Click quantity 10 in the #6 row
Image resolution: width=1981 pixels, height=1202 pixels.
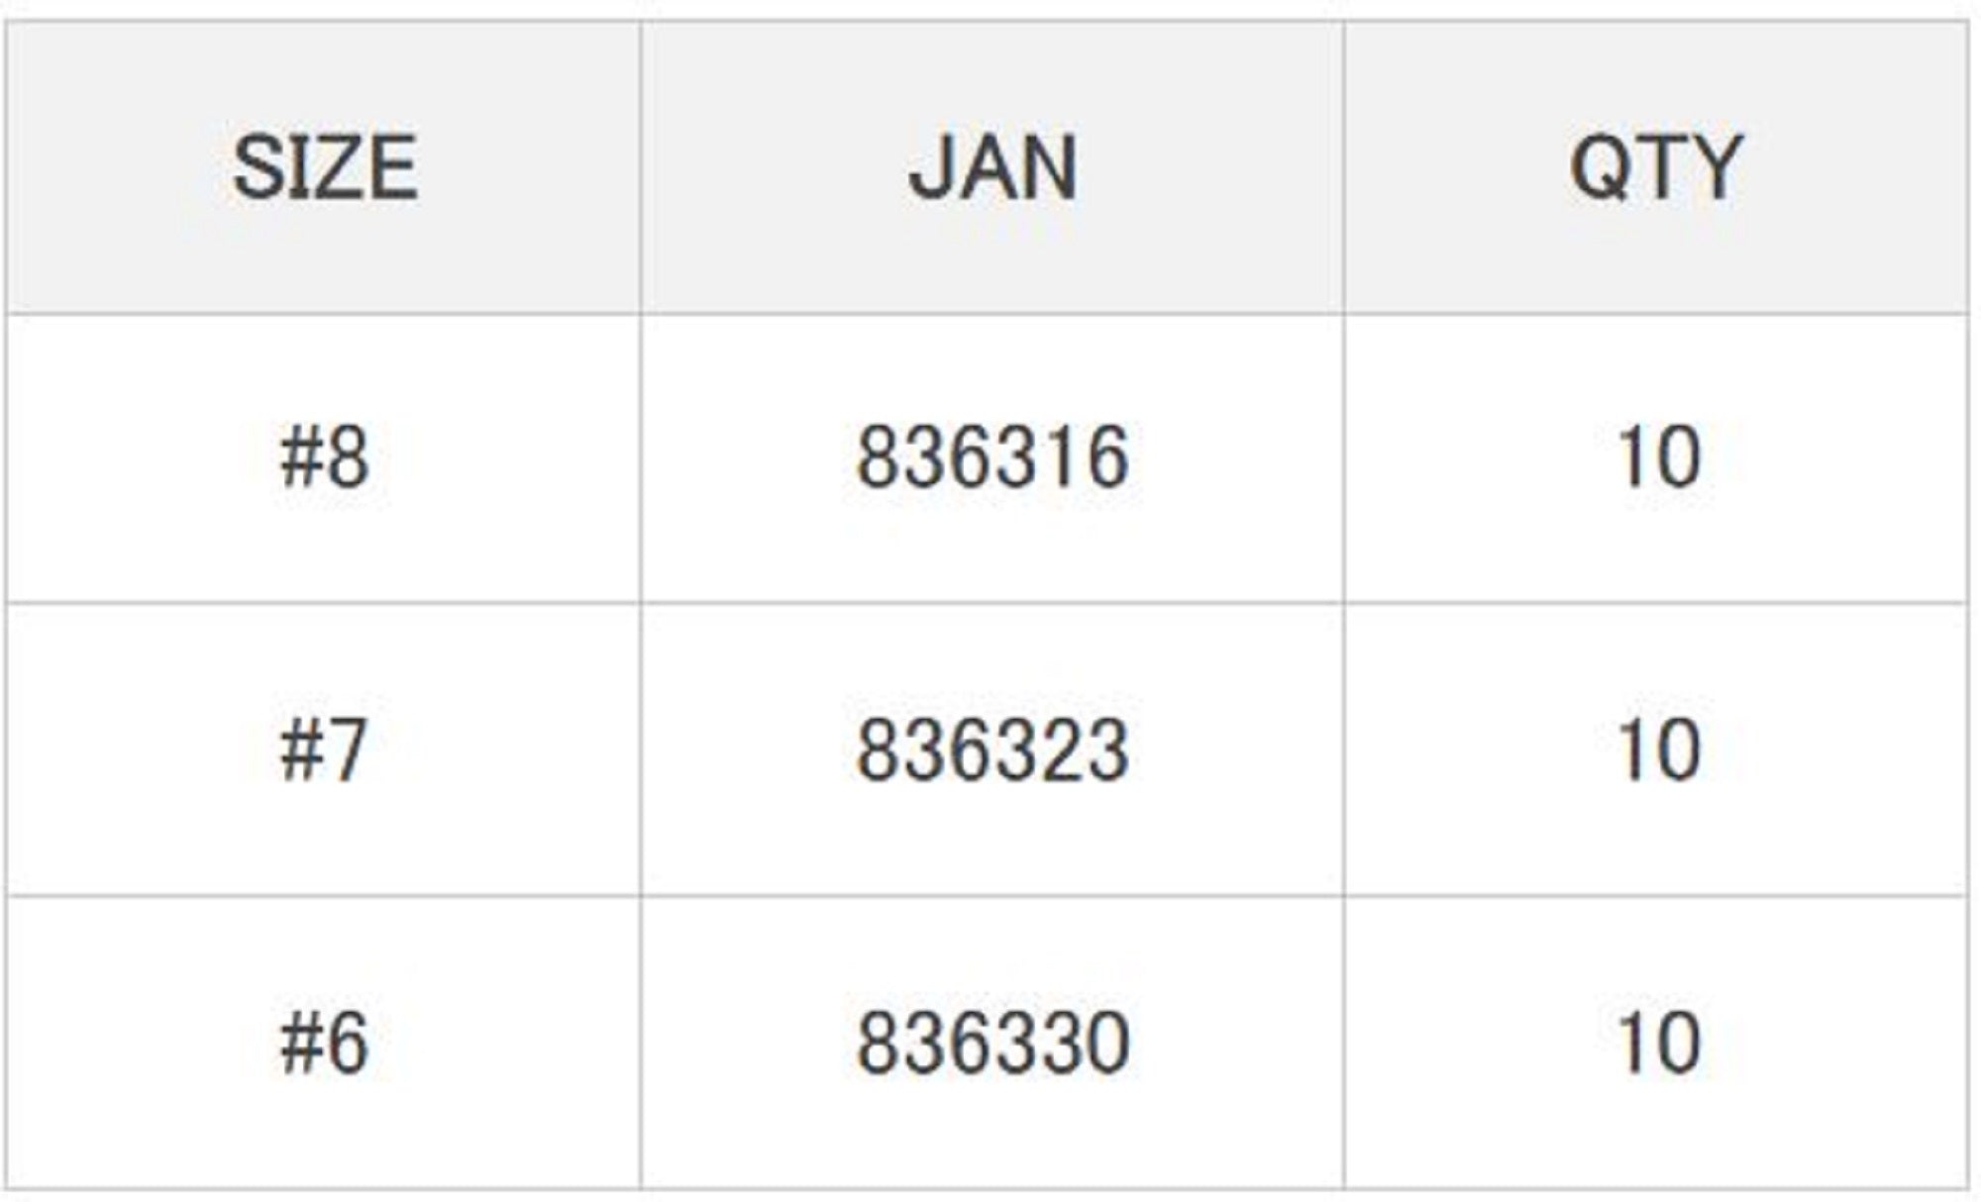coord(1658,1043)
